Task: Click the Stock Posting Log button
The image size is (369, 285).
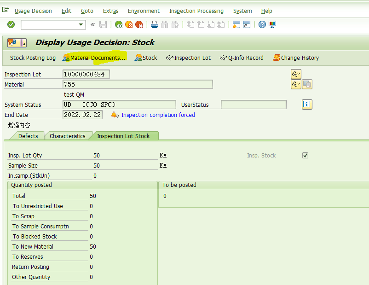Action: coord(33,58)
